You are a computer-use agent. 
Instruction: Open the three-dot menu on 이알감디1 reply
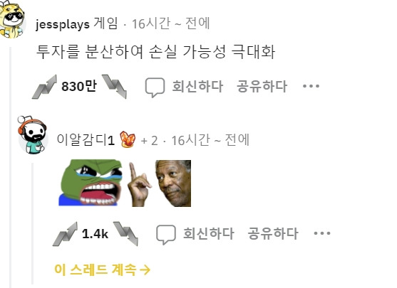point(322,233)
